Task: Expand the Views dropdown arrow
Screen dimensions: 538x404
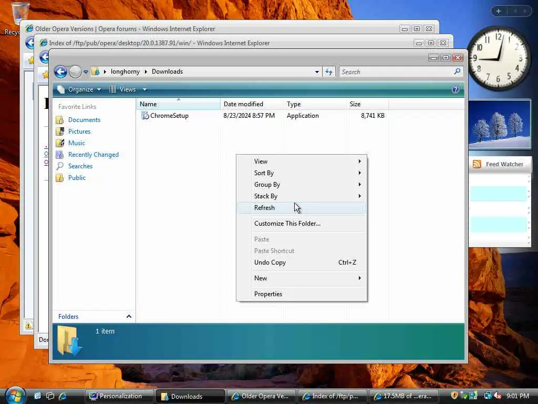Action: pyautogui.click(x=145, y=89)
